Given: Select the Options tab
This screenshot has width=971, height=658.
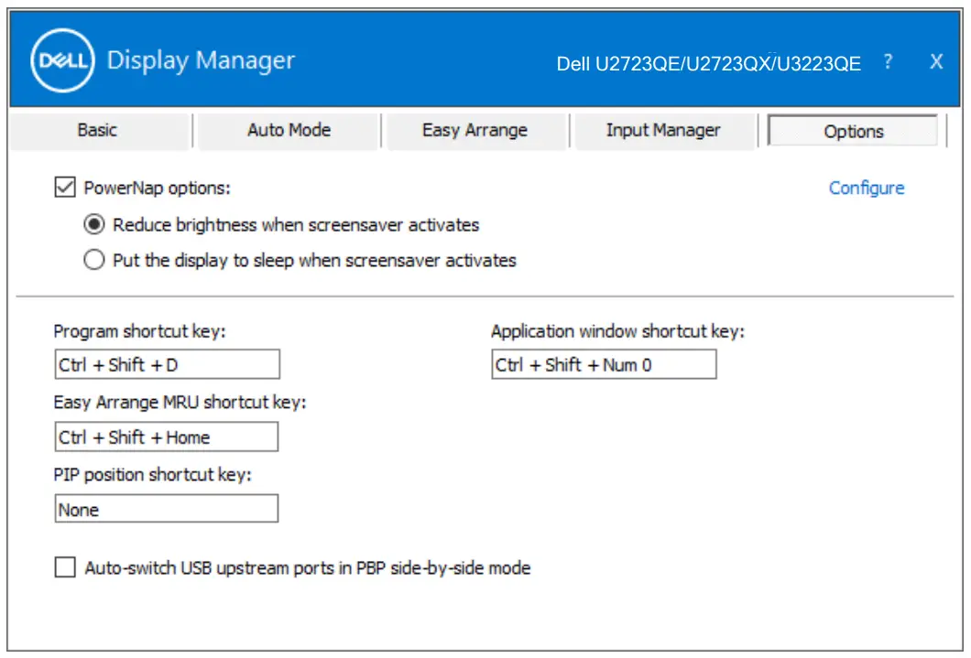Looking at the screenshot, I should click(852, 130).
